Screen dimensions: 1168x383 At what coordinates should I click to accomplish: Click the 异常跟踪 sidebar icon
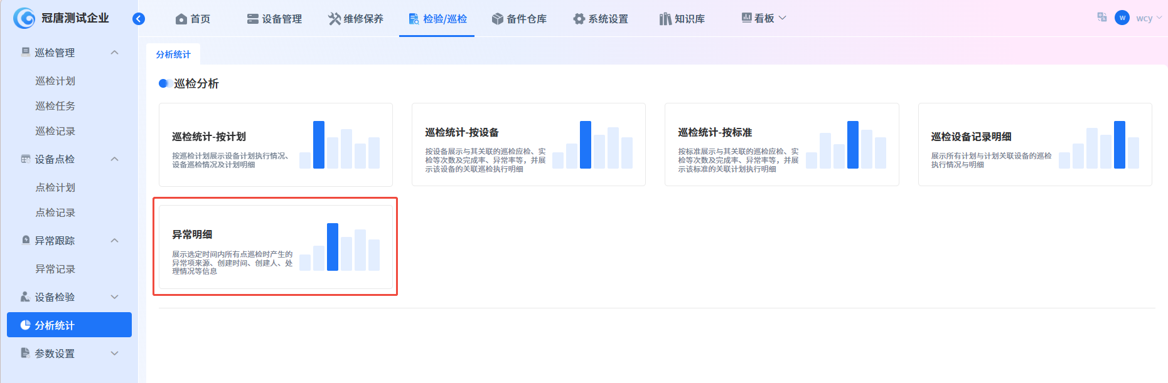click(25, 240)
